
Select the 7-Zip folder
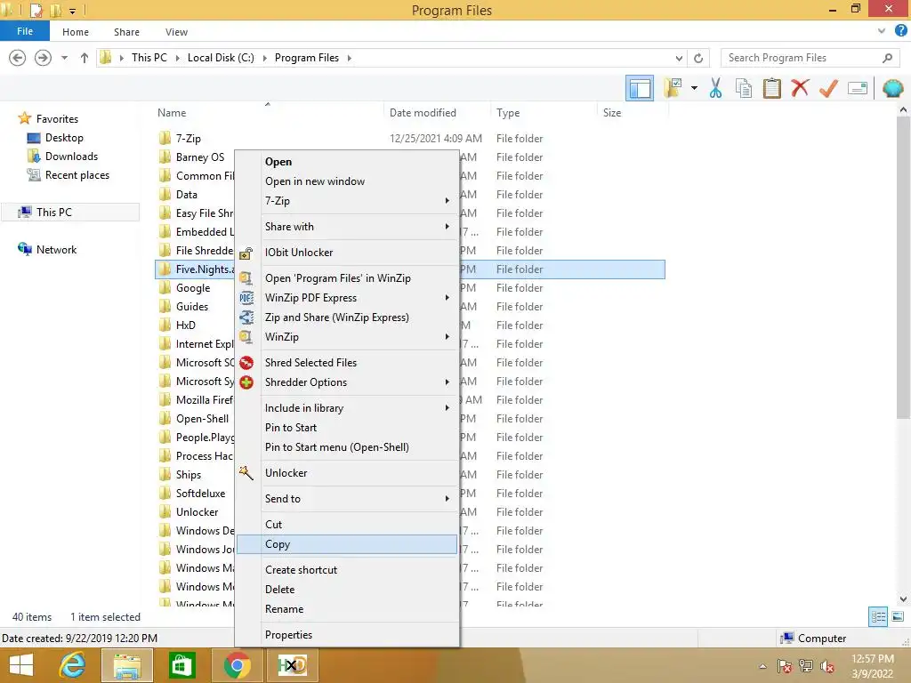click(x=189, y=138)
